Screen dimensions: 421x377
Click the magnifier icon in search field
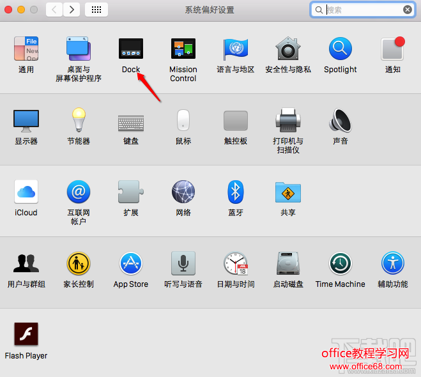click(319, 10)
